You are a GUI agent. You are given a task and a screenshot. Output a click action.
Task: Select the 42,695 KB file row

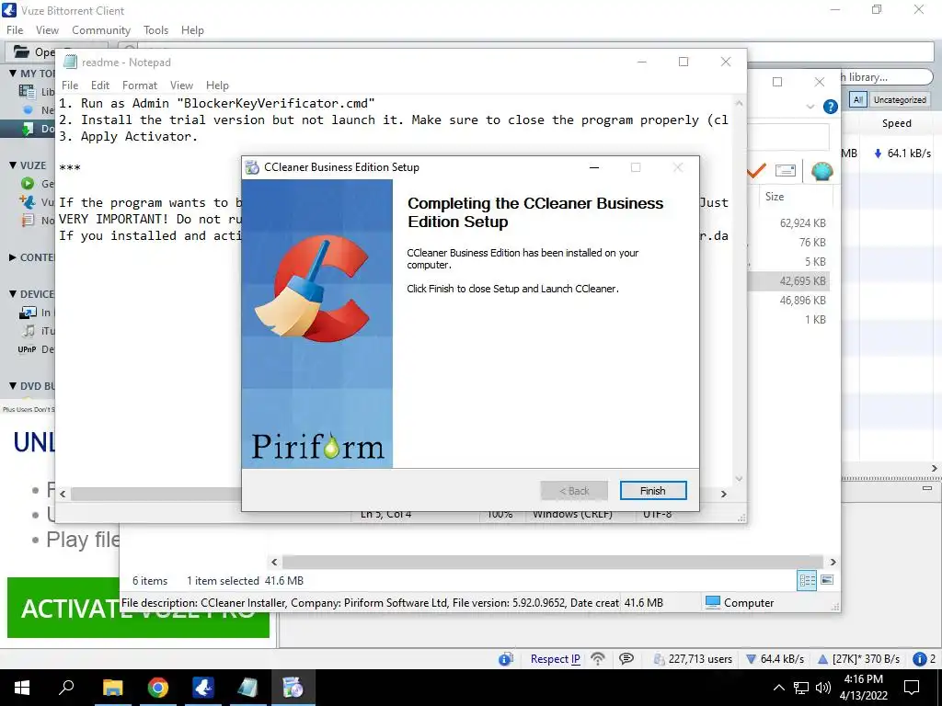pos(789,281)
